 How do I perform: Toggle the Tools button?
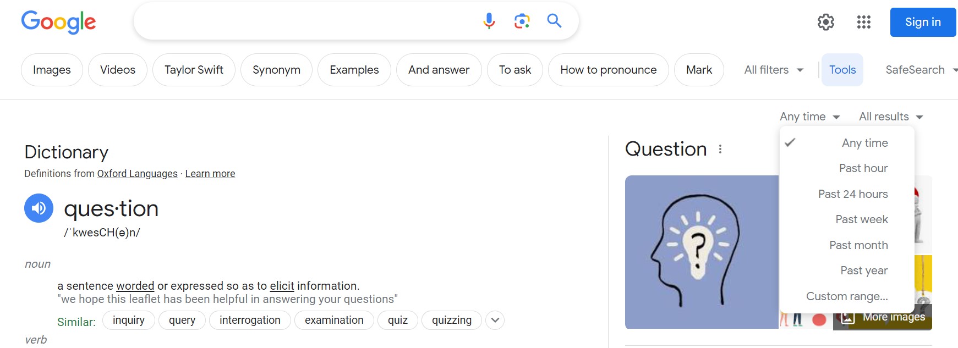coord(842,70)
